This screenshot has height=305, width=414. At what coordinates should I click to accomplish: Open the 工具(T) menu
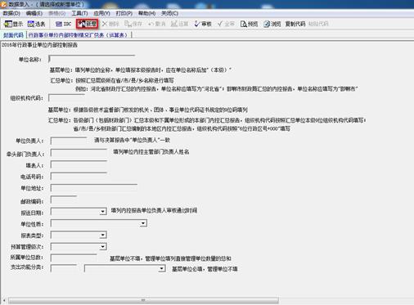click(x=79, y=13)
